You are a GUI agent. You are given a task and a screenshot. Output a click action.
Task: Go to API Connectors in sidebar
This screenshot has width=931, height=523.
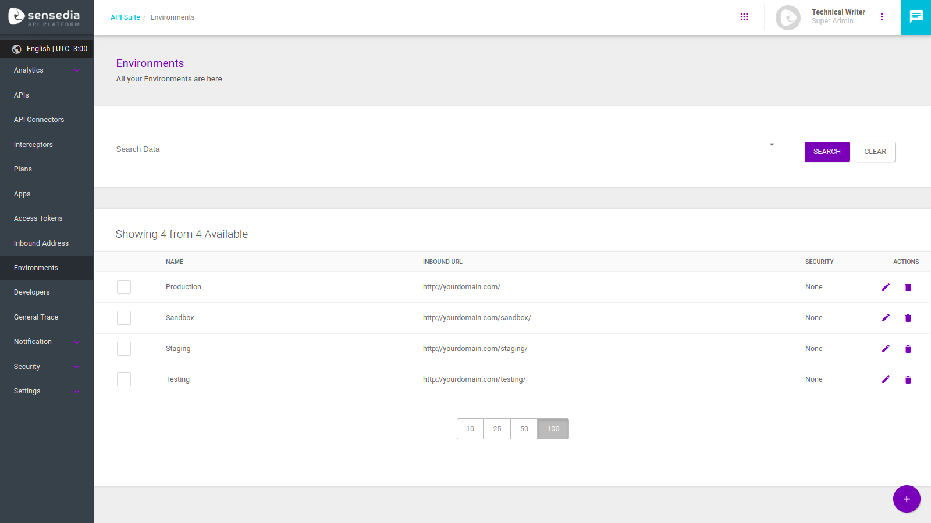[x=39, y=120]
